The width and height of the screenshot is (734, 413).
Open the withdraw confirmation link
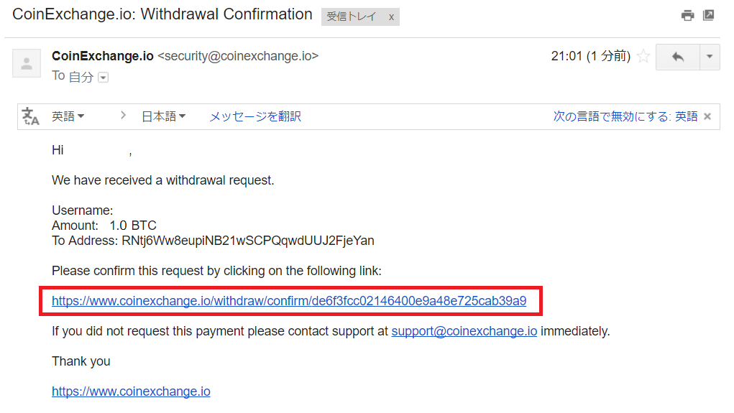tap(289, 301)
